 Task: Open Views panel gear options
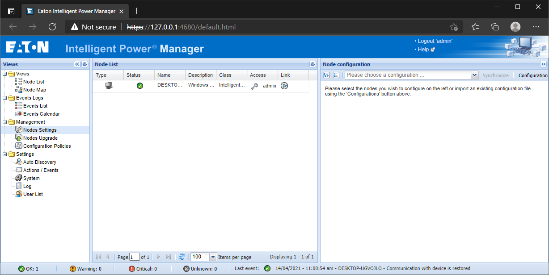(84, 64)
